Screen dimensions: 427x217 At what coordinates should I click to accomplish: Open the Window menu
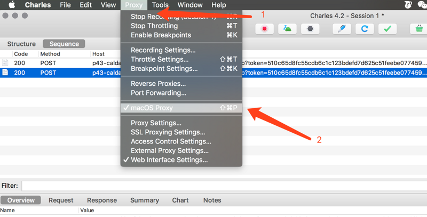[x=190, y=5]
